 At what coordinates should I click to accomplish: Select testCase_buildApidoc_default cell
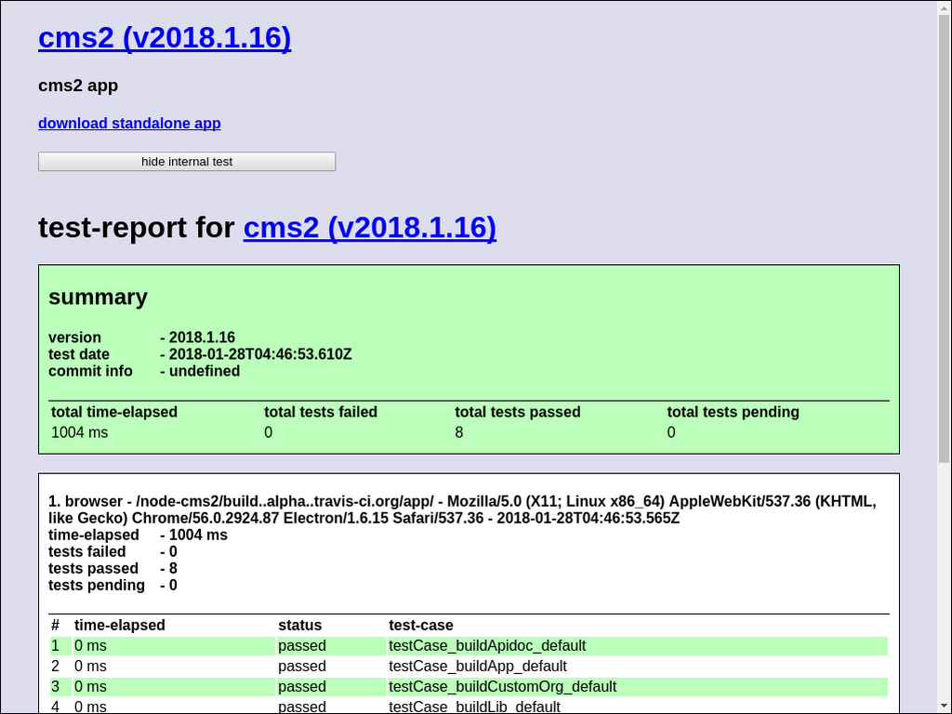638,645
